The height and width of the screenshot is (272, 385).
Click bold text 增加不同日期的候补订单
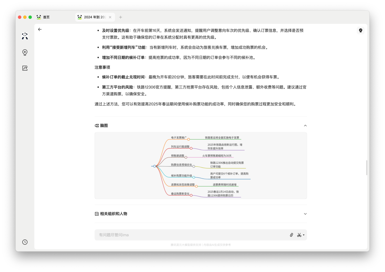click(x=123, y=57)
